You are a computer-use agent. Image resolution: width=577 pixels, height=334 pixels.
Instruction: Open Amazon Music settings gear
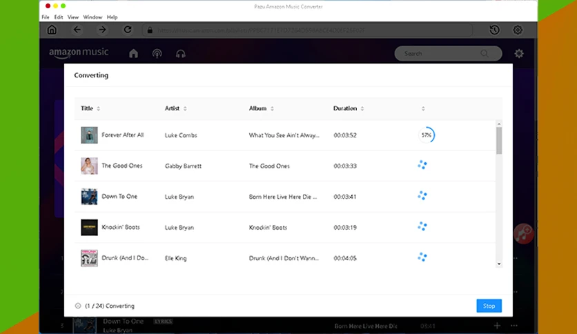pos(519,54)
